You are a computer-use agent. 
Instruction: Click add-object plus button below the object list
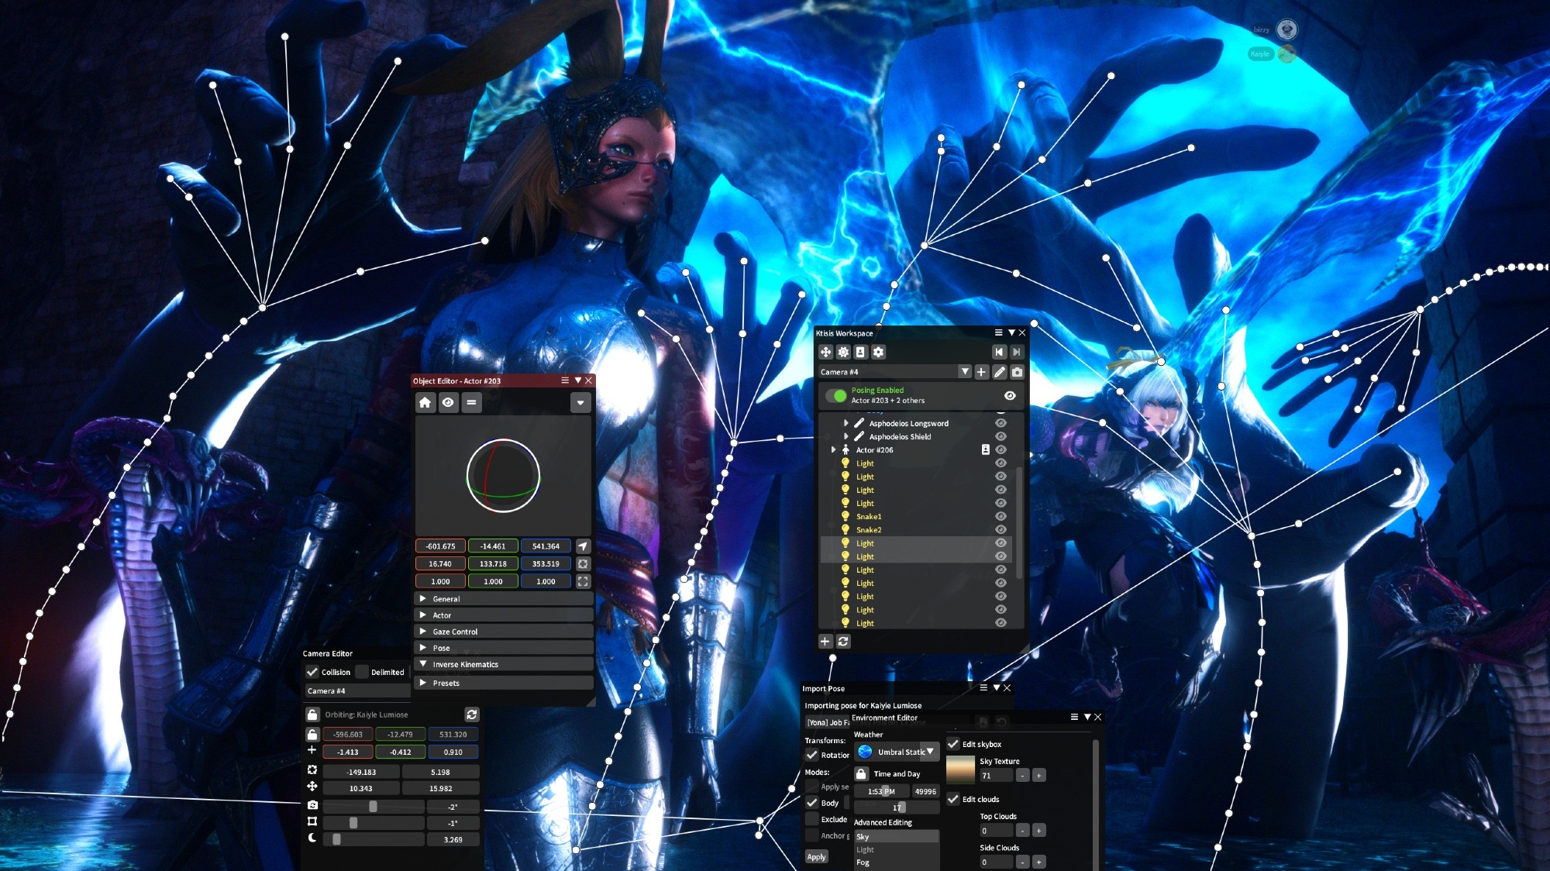(x=825, y=642)
